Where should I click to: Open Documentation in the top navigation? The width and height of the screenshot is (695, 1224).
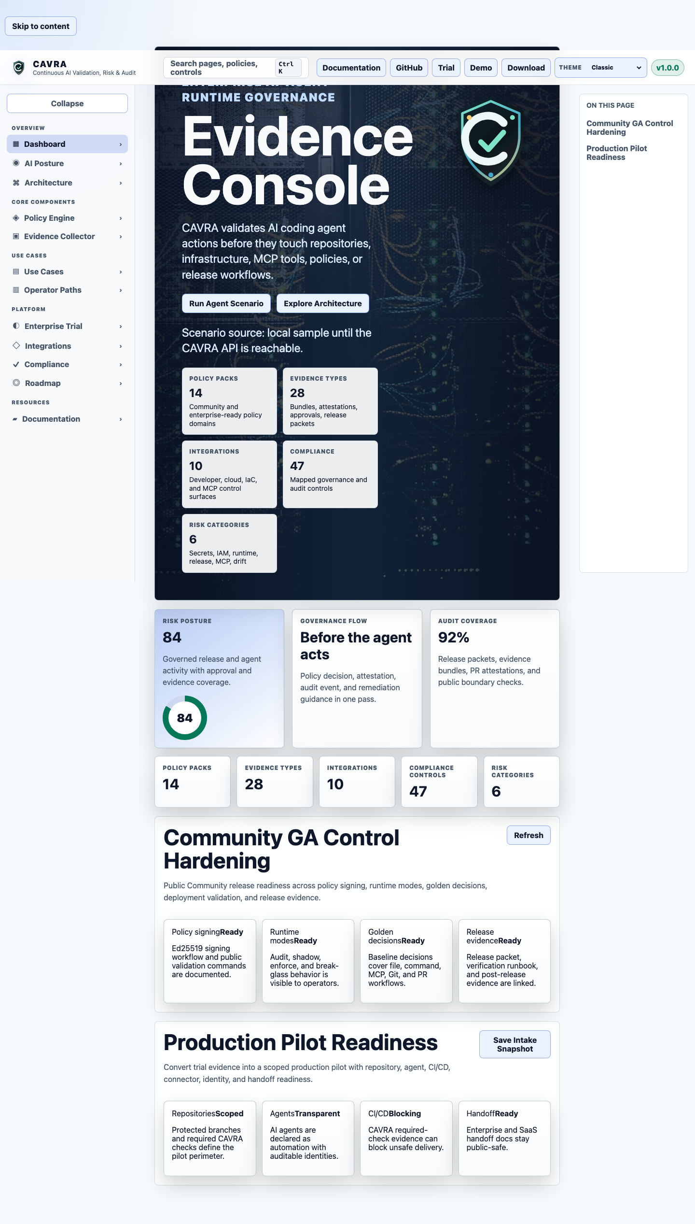[351, 68]
